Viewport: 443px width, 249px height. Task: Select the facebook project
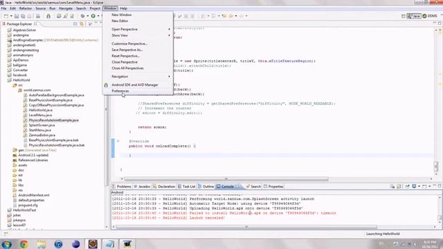[20, 75]
